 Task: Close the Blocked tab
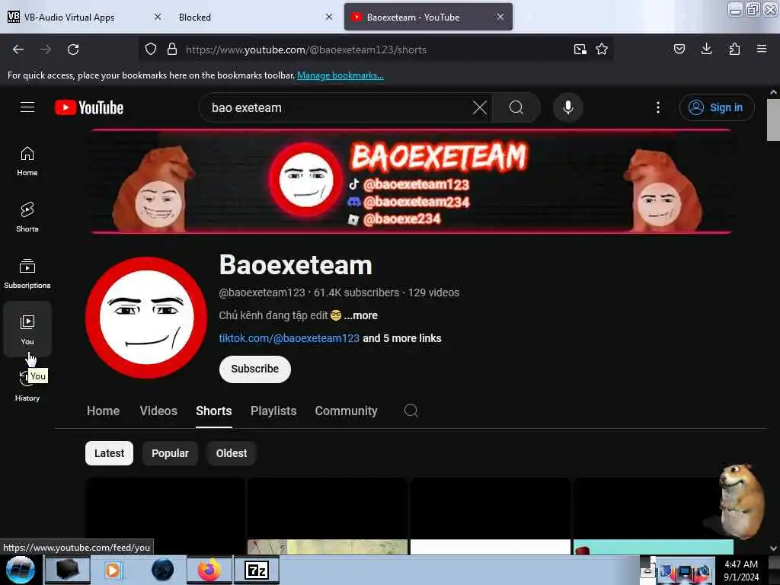pos(329,17)
